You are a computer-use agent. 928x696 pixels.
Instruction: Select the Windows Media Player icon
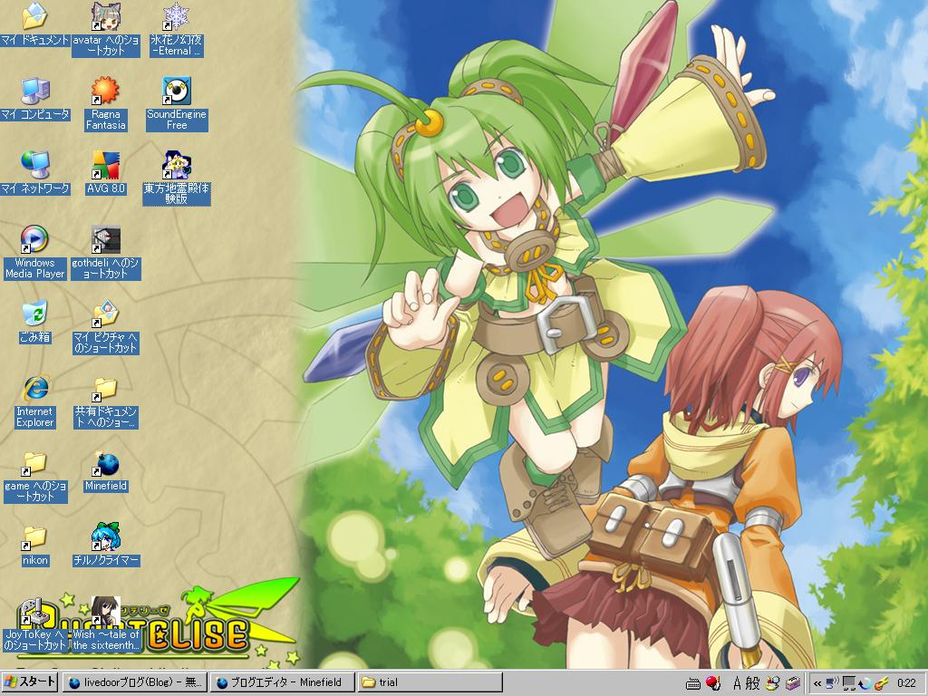click(35, 239)
